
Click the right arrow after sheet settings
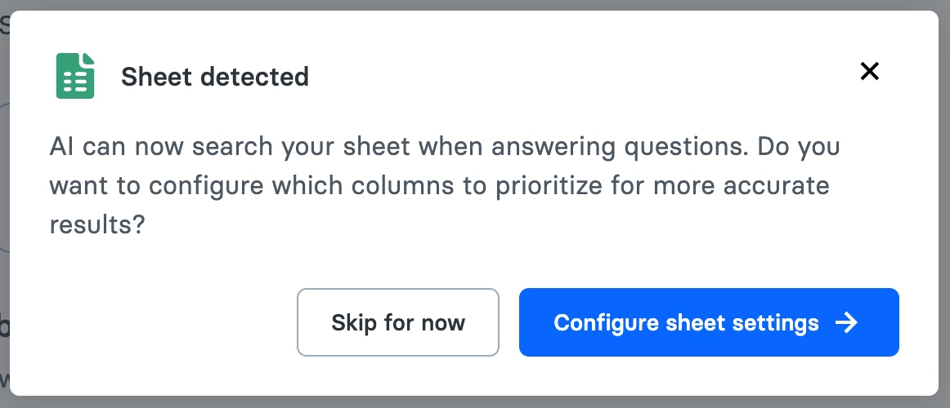tap(846, 323)
